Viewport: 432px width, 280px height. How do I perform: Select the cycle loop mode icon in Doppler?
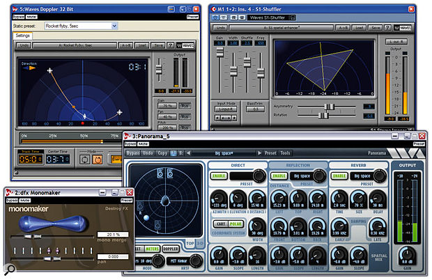click(x=84, y=160)
